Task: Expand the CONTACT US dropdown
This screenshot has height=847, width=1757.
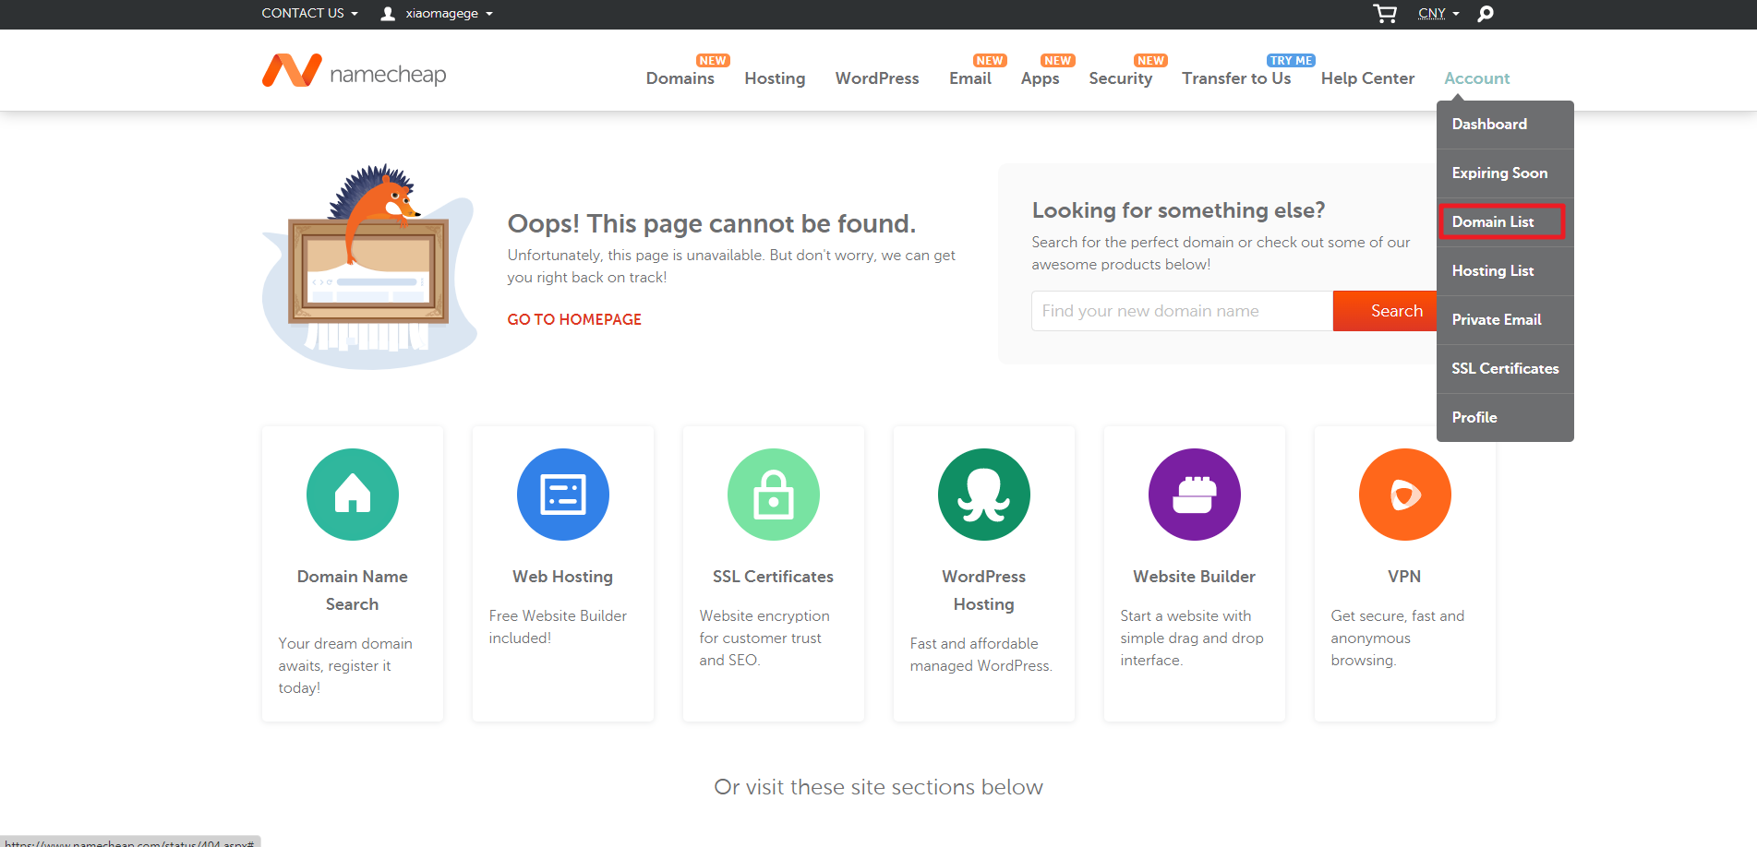Action: (309, 13)
